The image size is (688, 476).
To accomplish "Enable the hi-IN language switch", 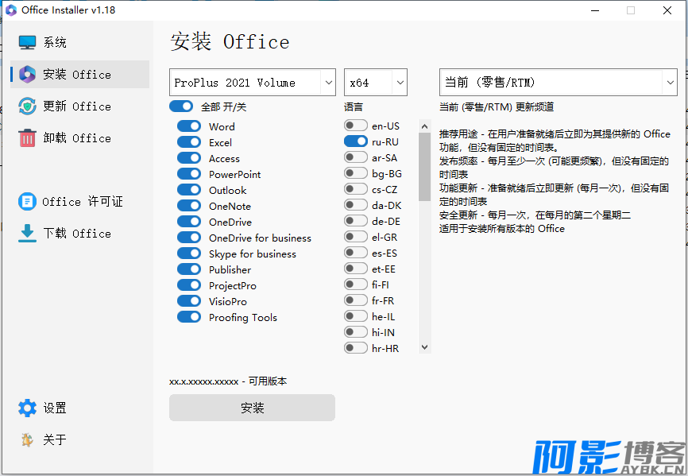I will (355, 332).
